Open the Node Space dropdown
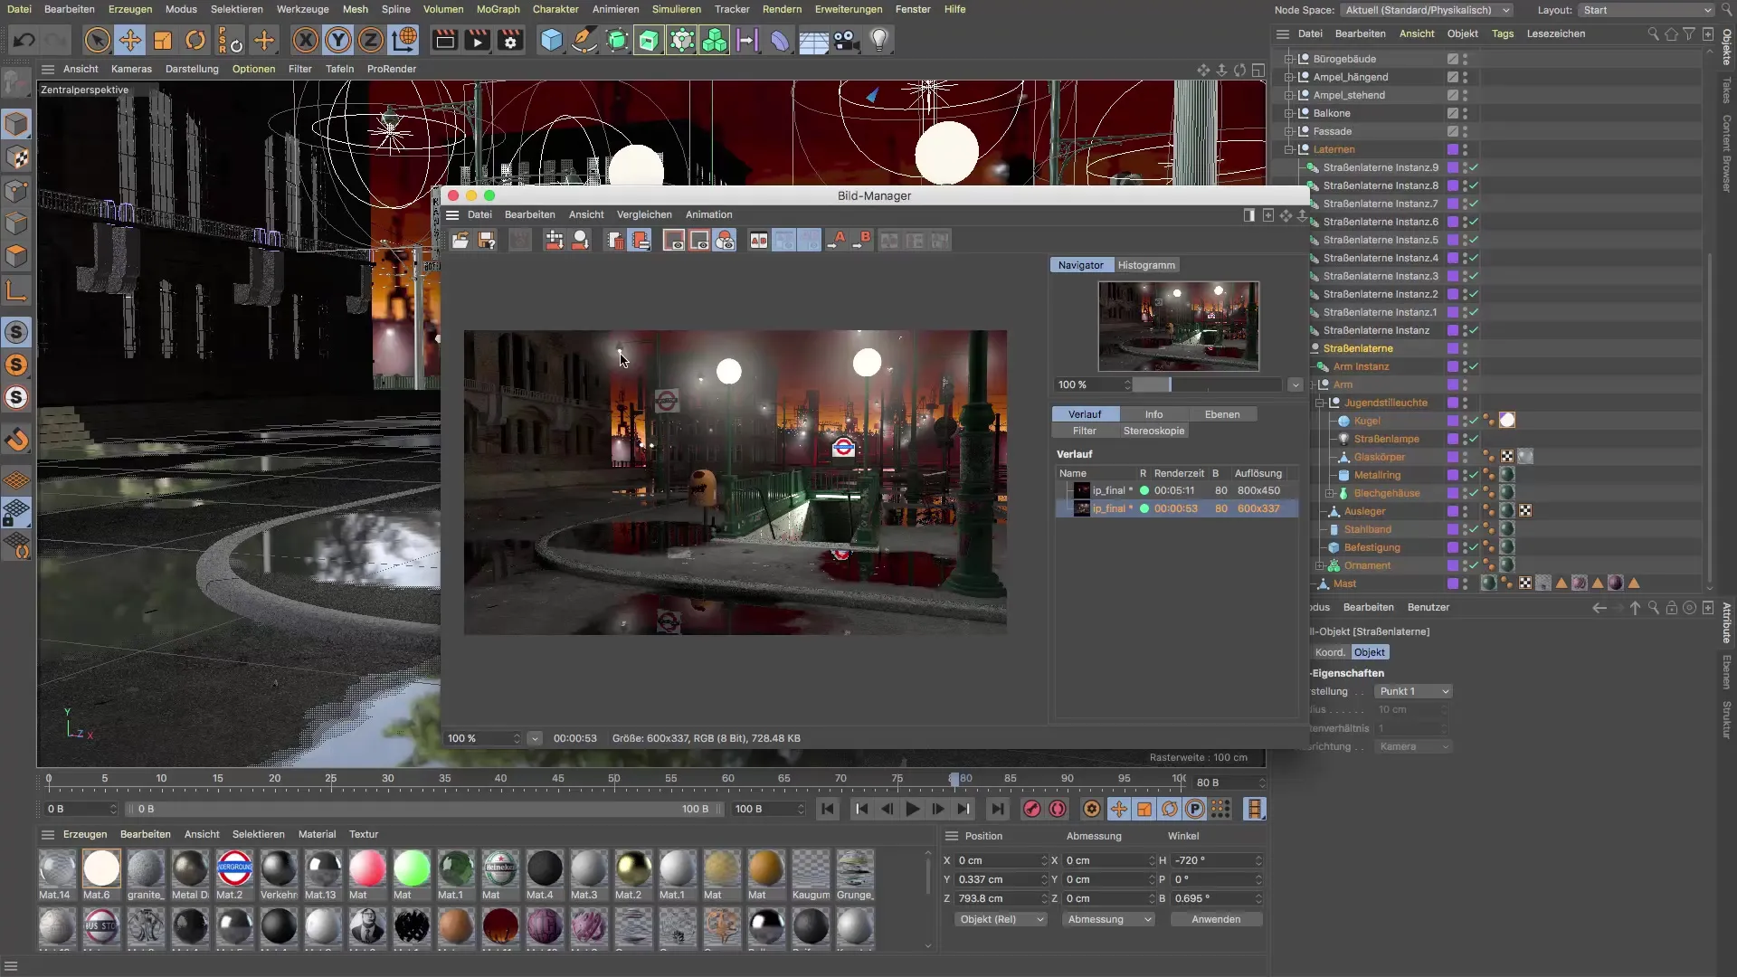1737x977 pixels. (1427, 10)
